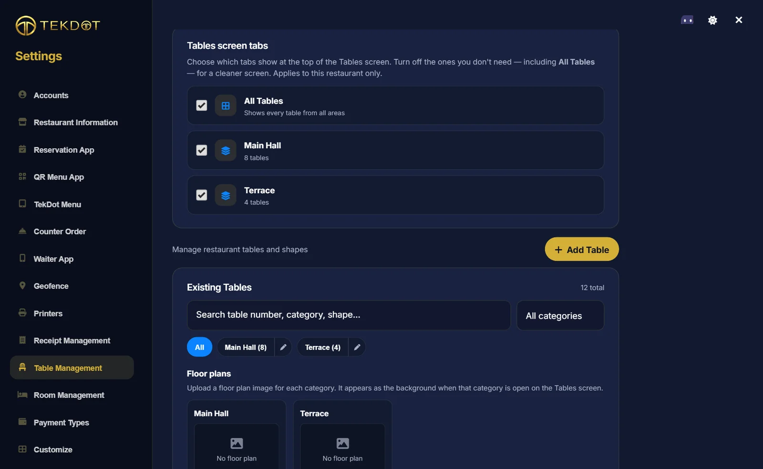Click the TekDot logo
The height and width of the screenshot is (469, 763).
[x=58, y=25]
